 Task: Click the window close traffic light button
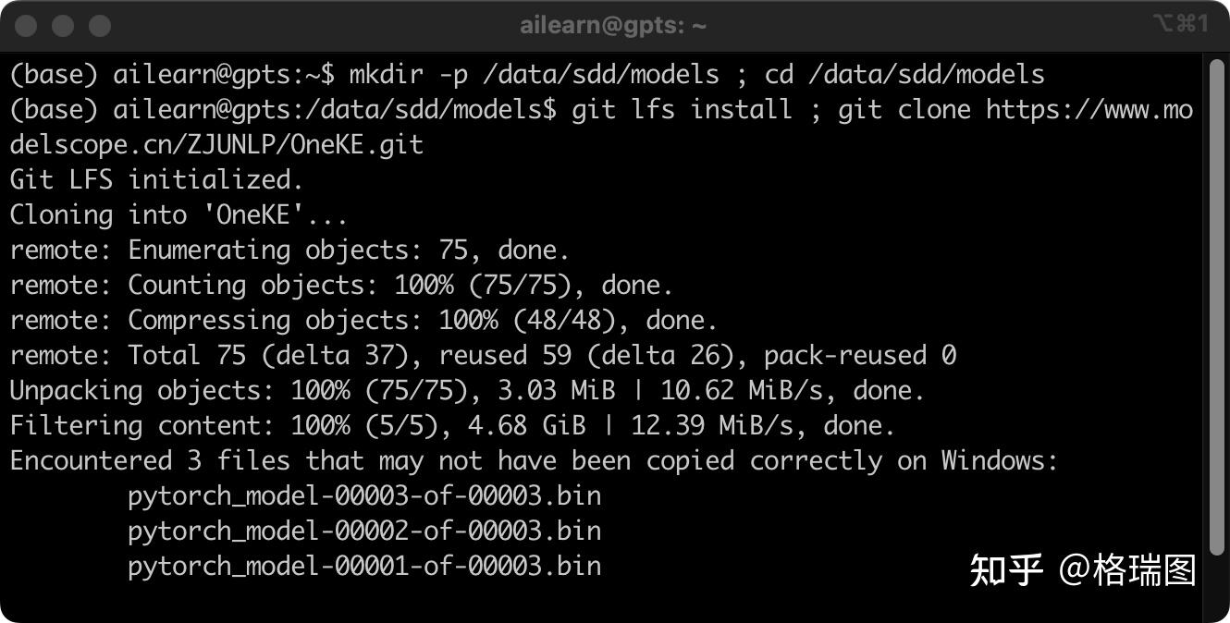26,26
